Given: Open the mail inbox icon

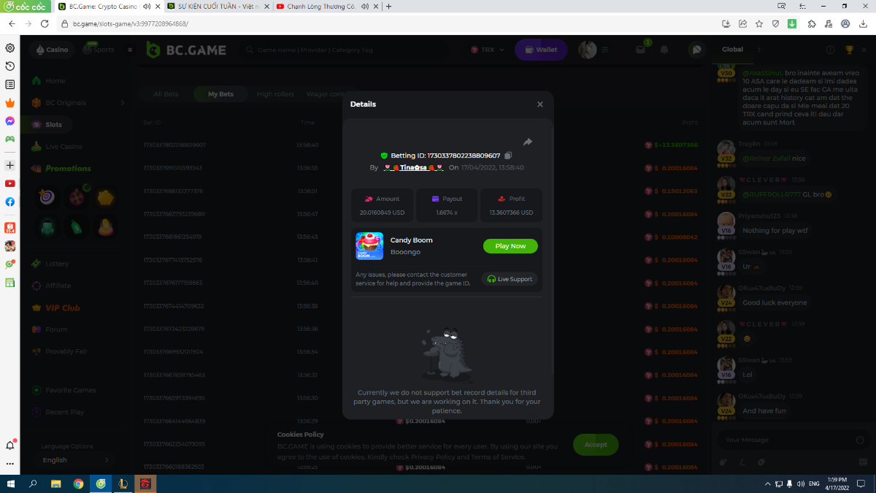Looking at the screenshot, I should coord(640,50).
